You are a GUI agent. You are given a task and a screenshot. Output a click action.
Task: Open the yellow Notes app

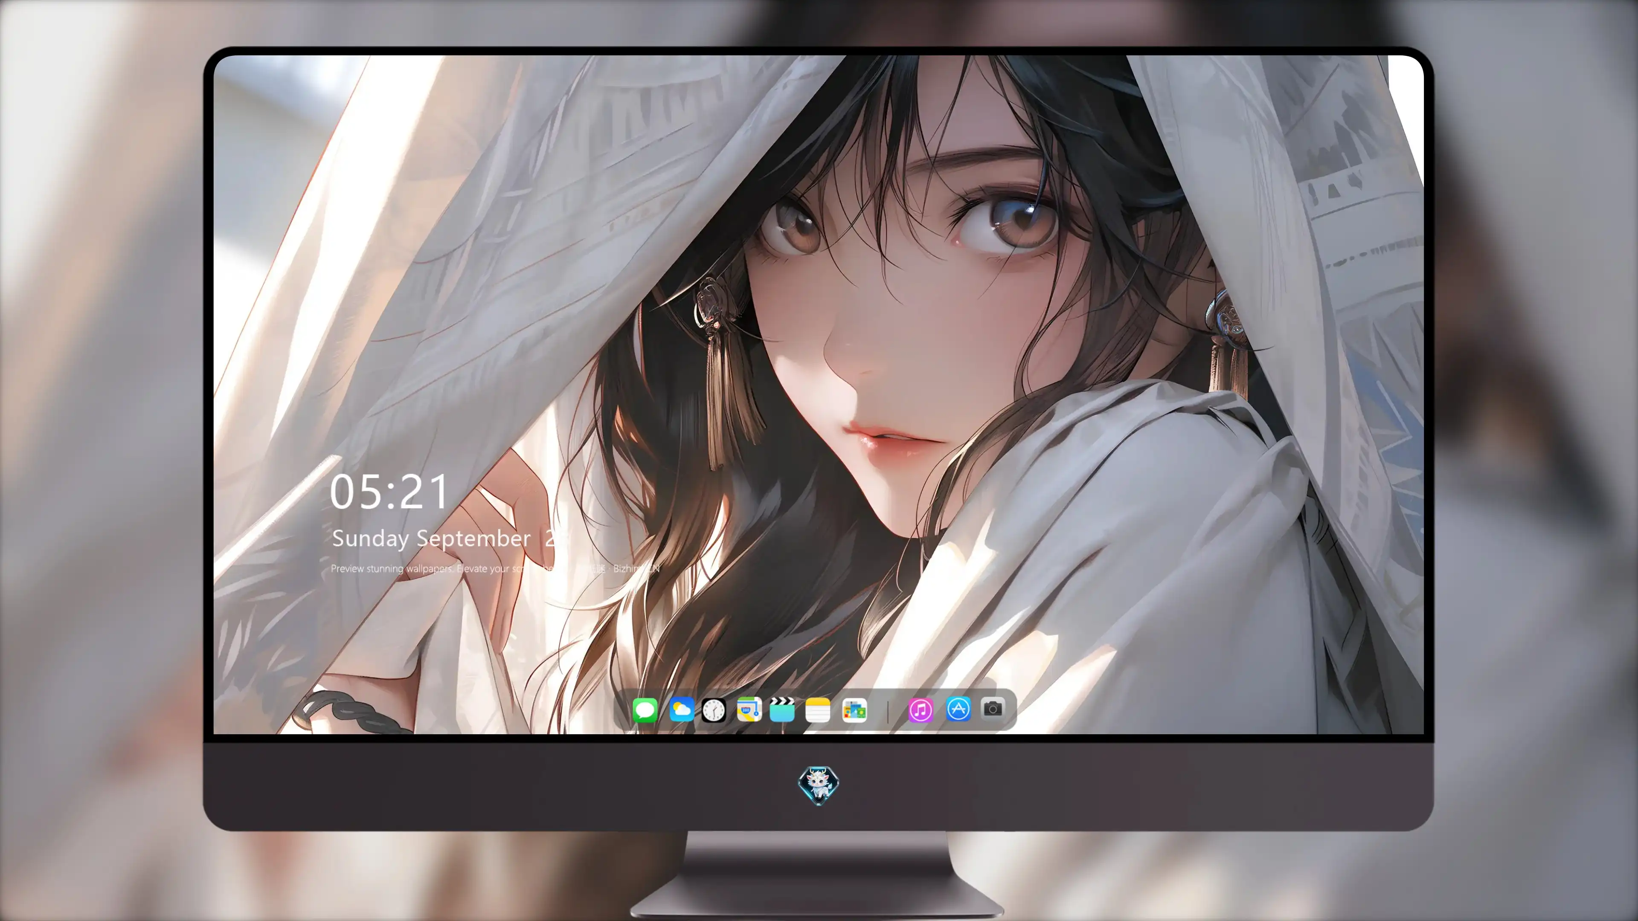click(x=818, y=710)
